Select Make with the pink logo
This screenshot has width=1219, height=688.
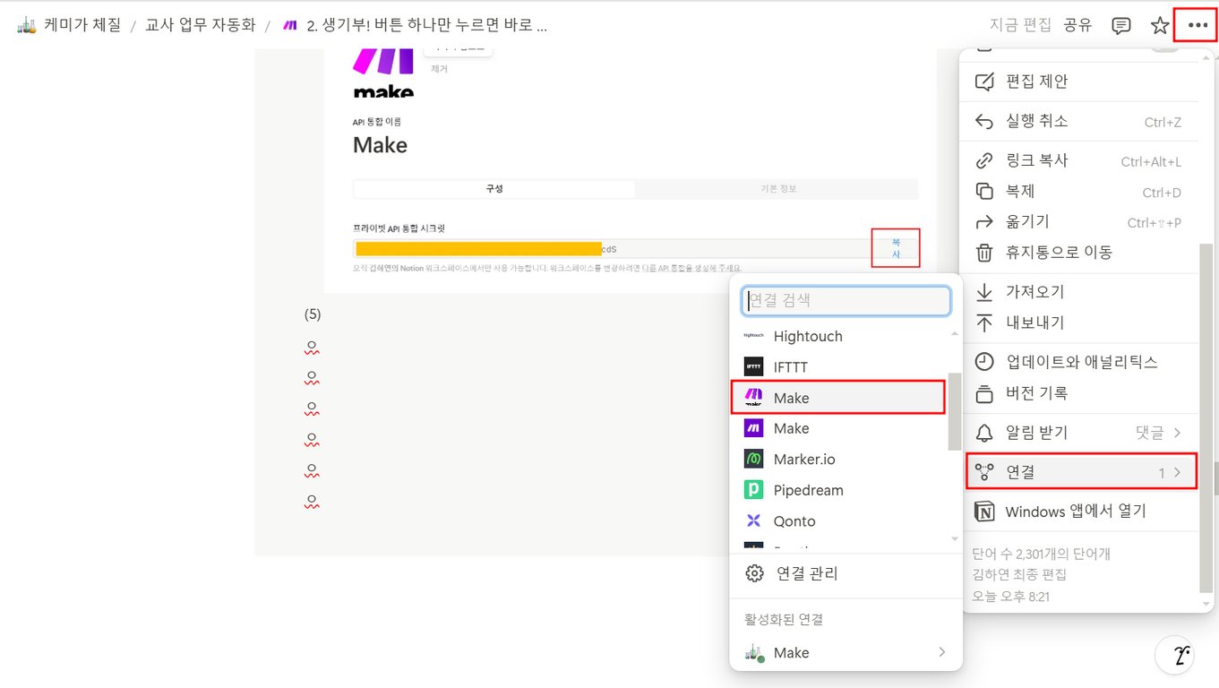click(838, 398)
